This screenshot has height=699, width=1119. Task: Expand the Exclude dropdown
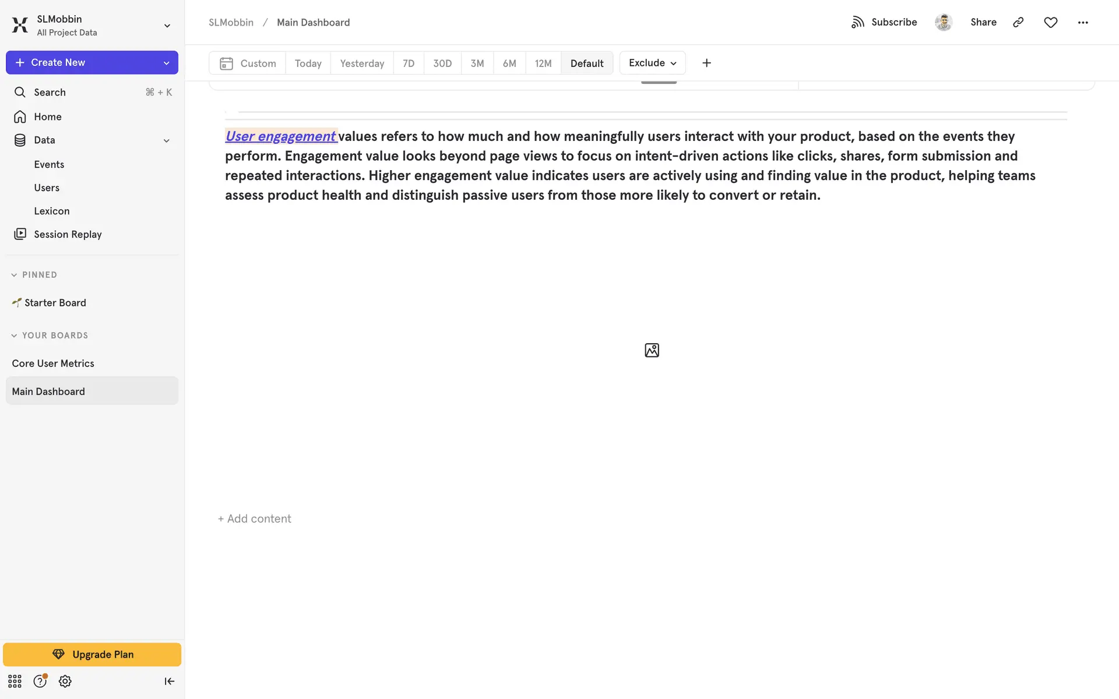tap(652, 63)
